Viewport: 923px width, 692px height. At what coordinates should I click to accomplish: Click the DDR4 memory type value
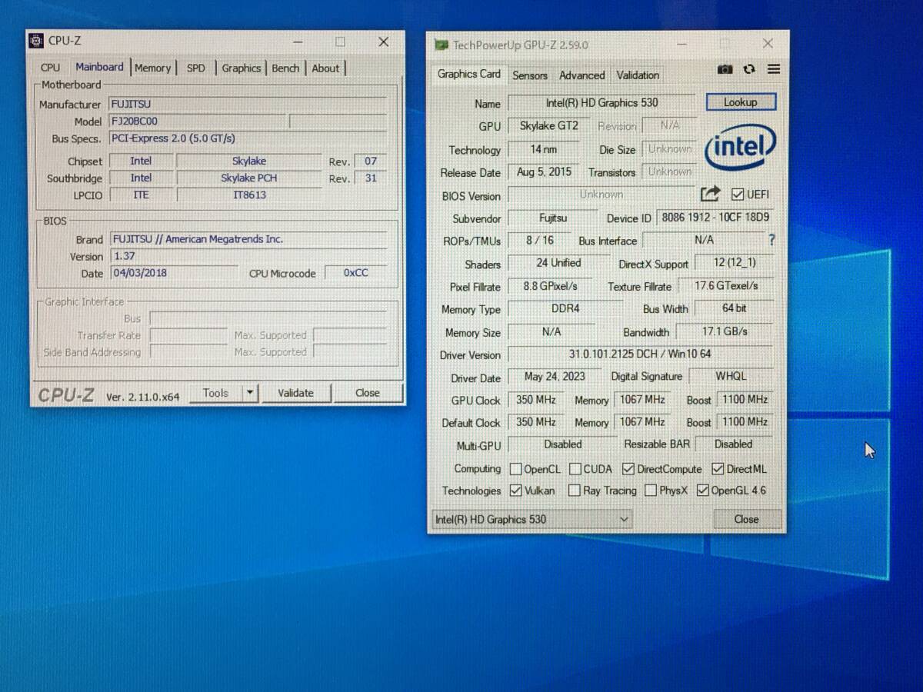coord(565,309)
